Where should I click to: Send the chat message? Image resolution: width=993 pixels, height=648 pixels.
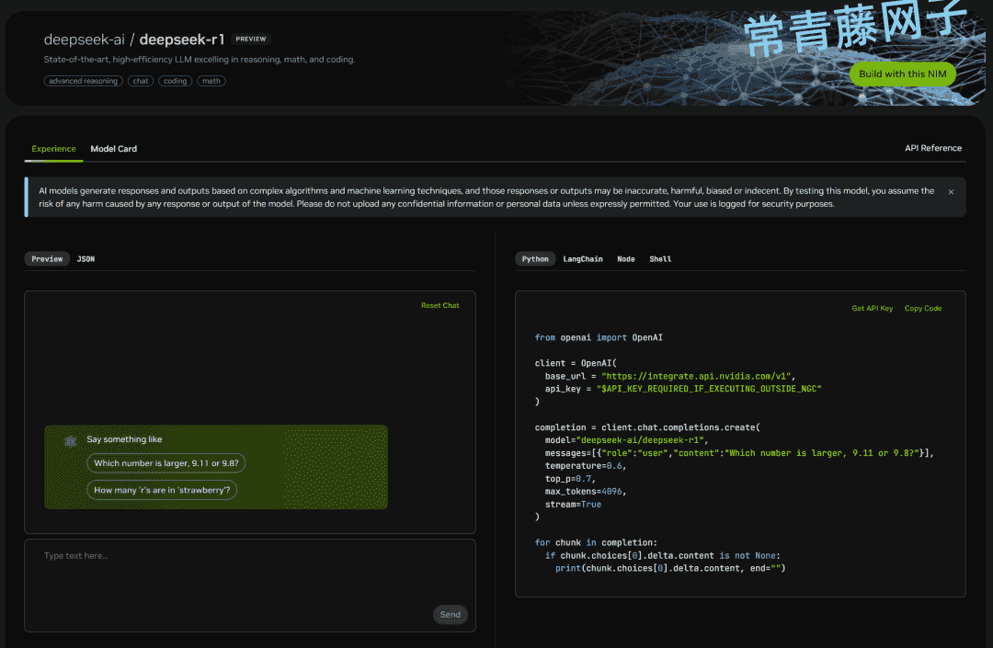(x=451, y=615)
